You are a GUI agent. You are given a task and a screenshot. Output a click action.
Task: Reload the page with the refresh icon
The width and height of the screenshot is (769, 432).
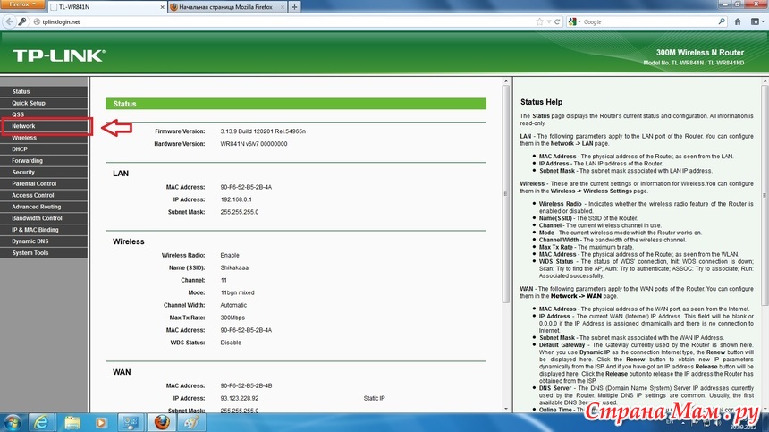pyautogui.click(x=557, y=21)
